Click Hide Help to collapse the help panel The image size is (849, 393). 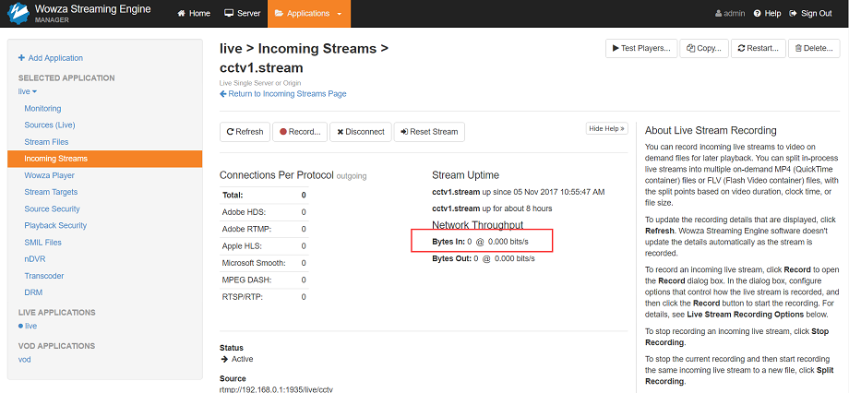coord(607,128)
